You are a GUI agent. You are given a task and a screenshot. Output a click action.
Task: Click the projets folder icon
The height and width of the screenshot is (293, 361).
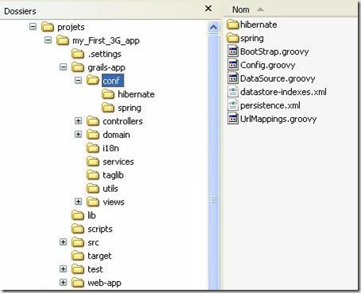[48, 27]
